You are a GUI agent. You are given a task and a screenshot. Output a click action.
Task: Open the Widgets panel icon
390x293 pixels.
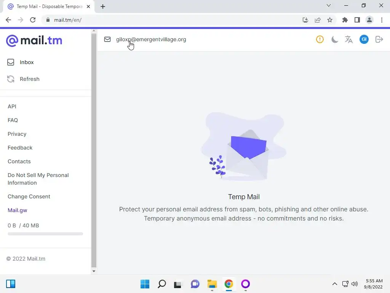click(11, 284)
